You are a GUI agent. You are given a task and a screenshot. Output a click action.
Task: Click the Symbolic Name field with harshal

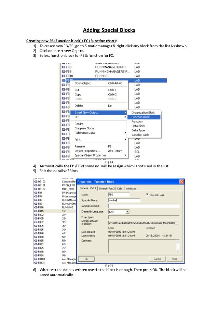pyautogui.click(x=124, y=200)
